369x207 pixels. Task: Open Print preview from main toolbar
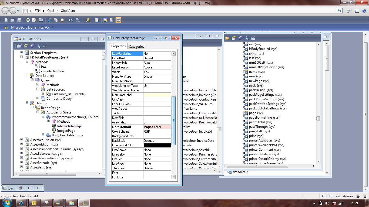[34, 20]
